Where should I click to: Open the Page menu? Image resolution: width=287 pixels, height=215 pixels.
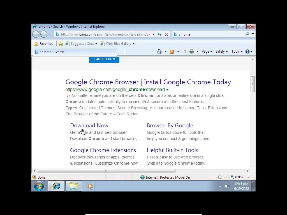[x=207, y=52]
